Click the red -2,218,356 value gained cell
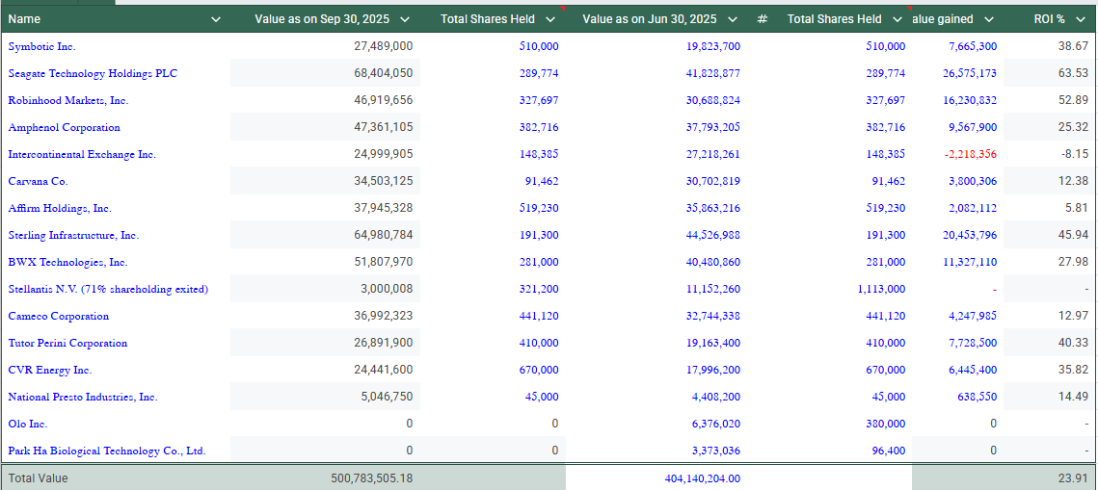 970,154
